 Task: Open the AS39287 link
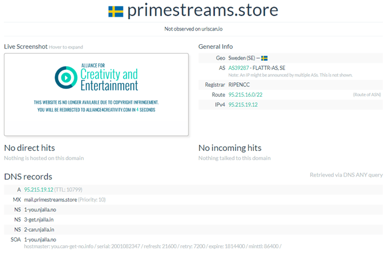point(239,68)
